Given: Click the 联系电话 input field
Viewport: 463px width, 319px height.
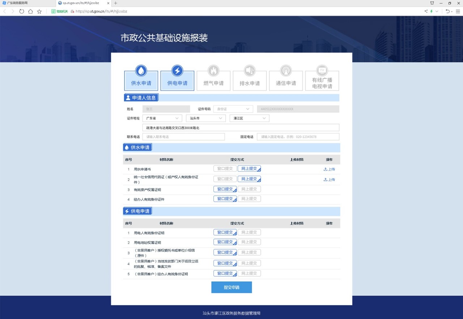Looking at the screenshot, I should pyautogui.click(x=183, y=137).
